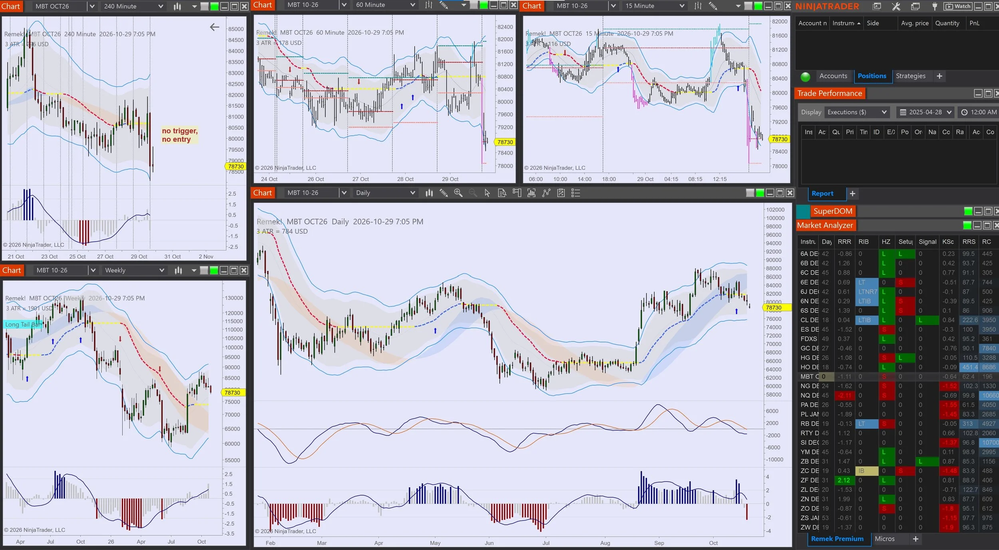Open Weekly interval dropdown
The width and height of the screenshot is (999, 550).
click(x=134, y=270)
